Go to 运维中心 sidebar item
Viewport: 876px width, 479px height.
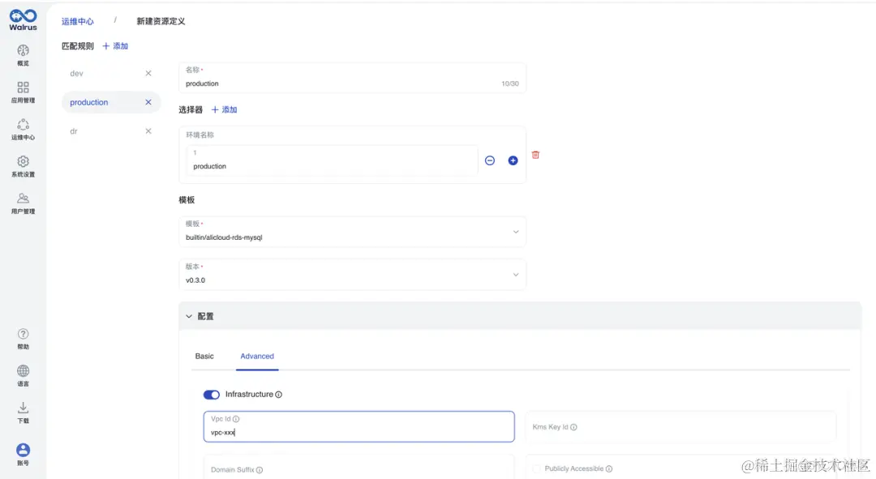coord(23,129)
